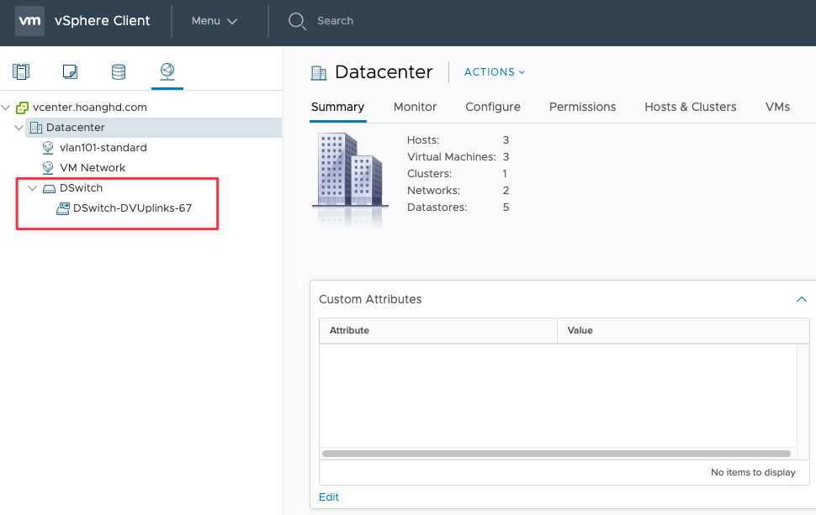
Task: Switch to the Summary tab
Action: click(337, 107)
